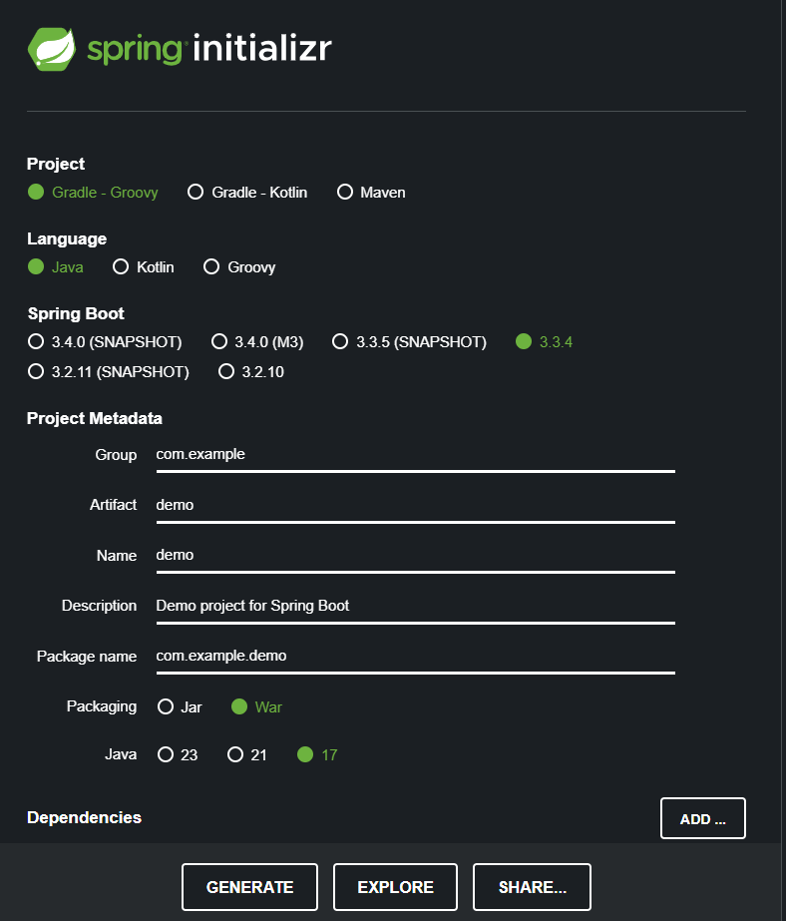The height and width of the screenshot is (921, 786).
Task: Select Java version 23
Action: pyautogui.click(x=178, y=754)
